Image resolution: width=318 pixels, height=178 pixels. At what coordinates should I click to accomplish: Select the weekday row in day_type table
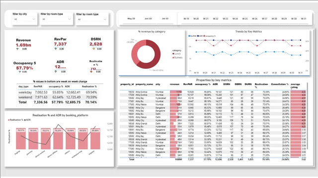[58, 92]
